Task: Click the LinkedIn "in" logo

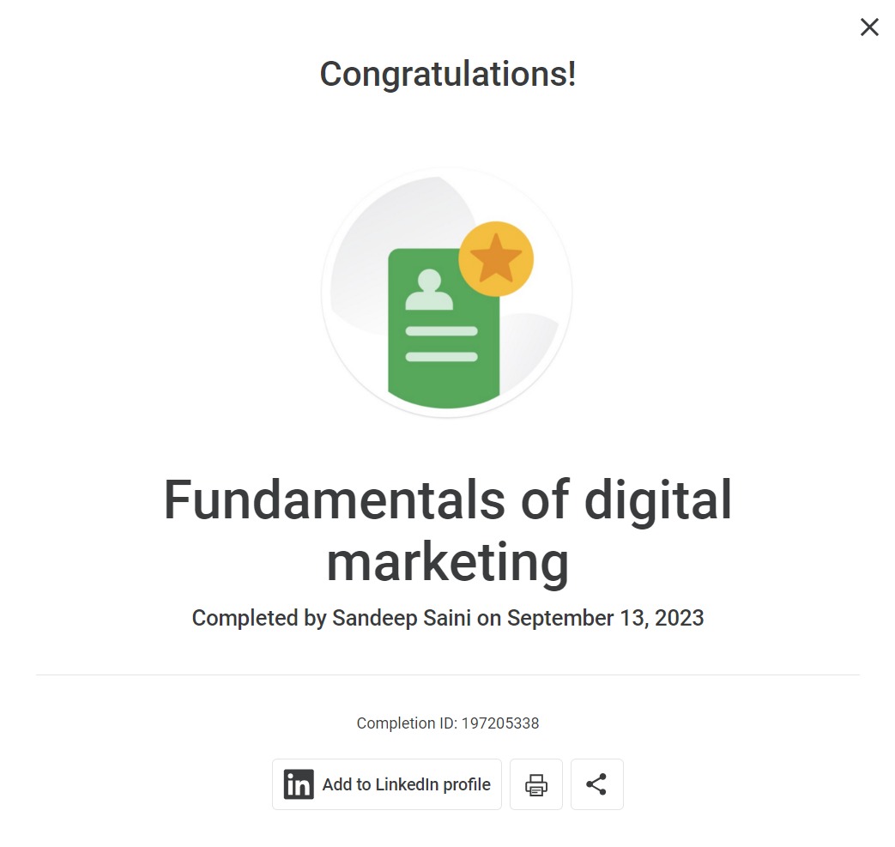Action: [299, 784]
